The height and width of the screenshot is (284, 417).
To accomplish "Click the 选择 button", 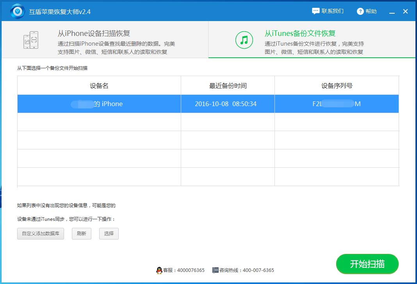I will [x=109, y=234].
